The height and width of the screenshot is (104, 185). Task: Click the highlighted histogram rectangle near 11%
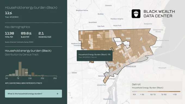(26, 73)
